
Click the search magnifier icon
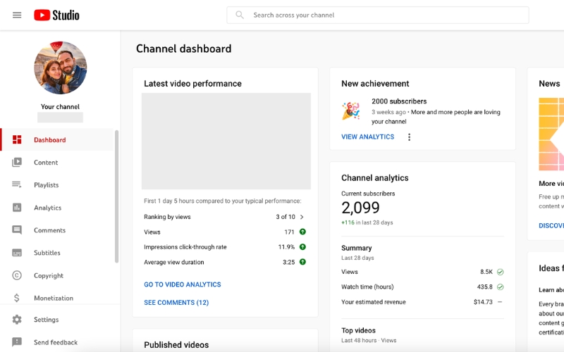[x=240, y=15]
